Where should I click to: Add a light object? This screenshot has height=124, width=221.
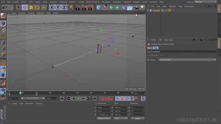(x=142, y=7)
